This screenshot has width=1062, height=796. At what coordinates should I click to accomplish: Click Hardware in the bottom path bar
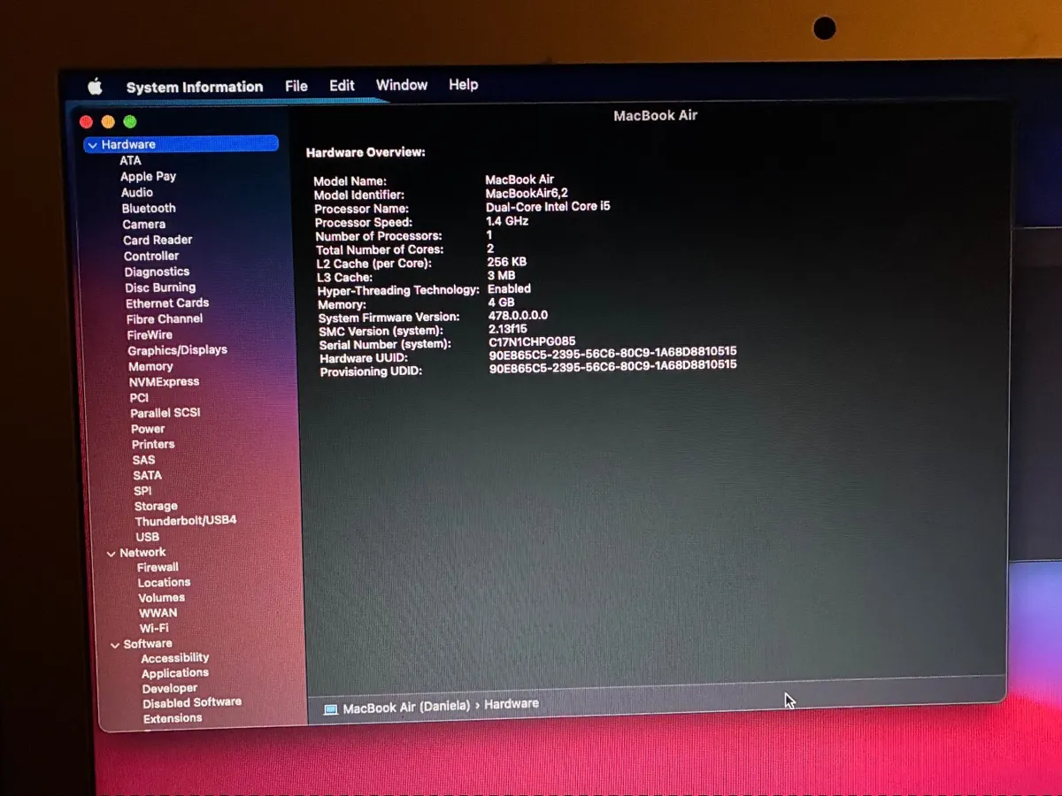[512, 703]
